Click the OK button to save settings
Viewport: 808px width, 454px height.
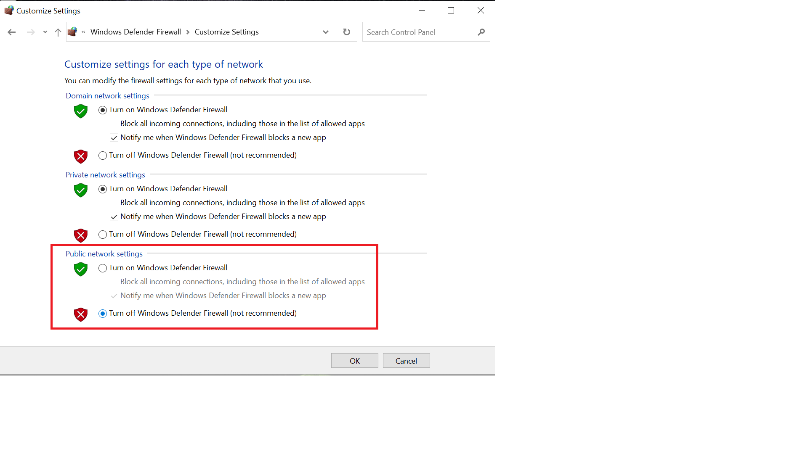354,360
